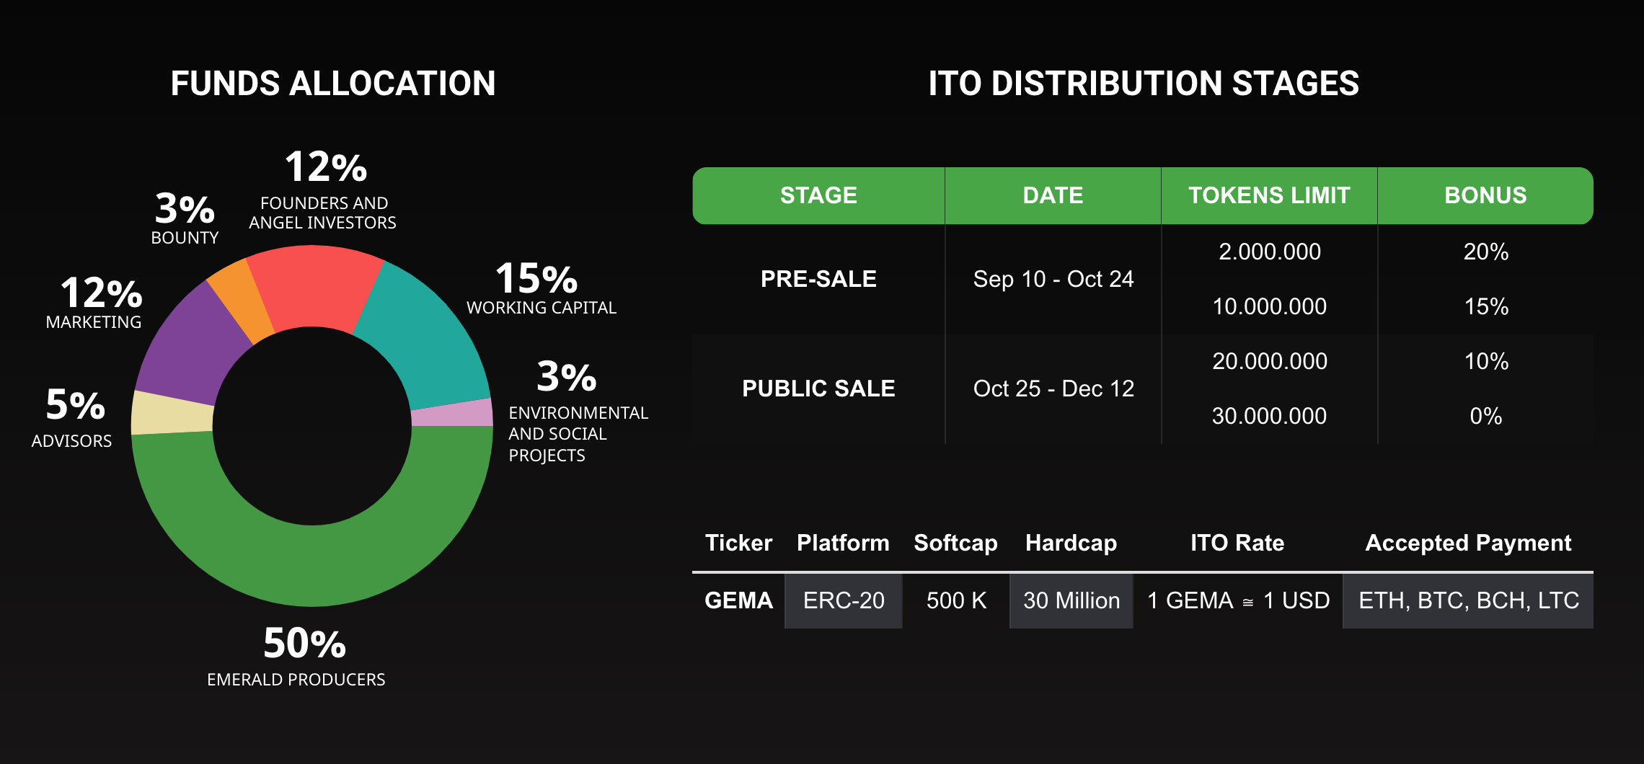1644x764 pixels.
Task: Click the GEMA ticker label
Action: click(738, 600)
